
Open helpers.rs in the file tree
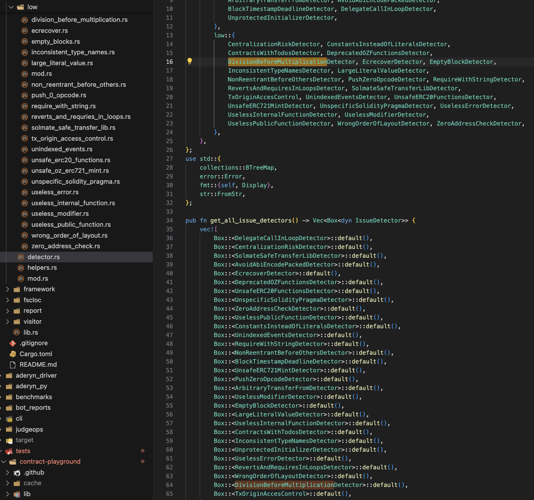[x=42, y=268]
